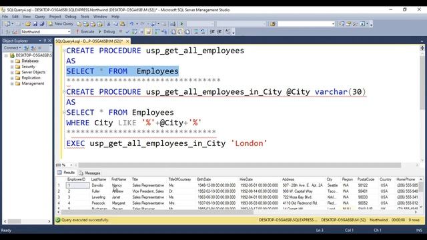Open the Tools menu
The image size is (427, 240).
tap(85, 17)
